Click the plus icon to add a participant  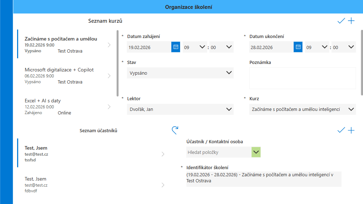point(351,130)
